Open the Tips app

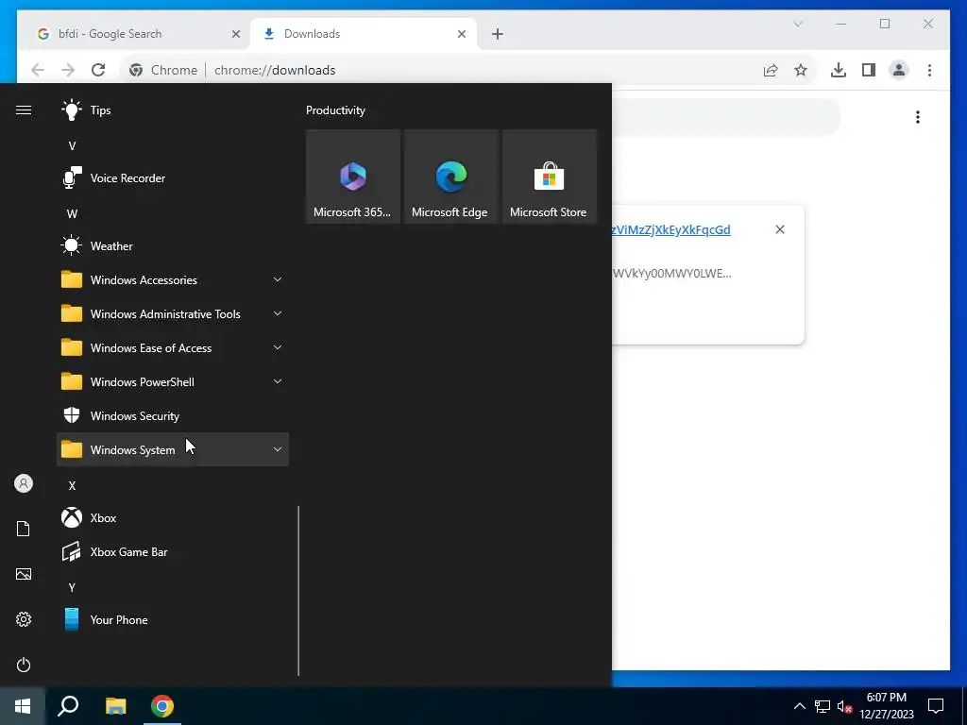pos(173,110)
